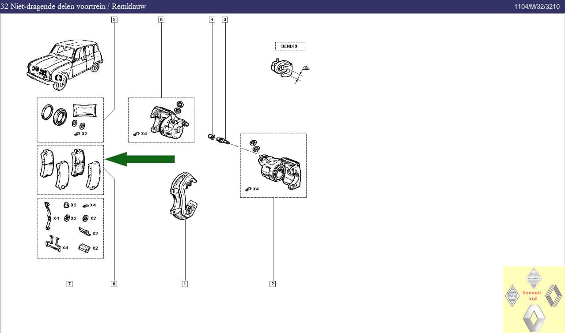Image resolution: width=565 pixels, height=333 pixels.
Task: Click the 45 mm Bendix caliper dimension drawing
Action: point(286,71)
